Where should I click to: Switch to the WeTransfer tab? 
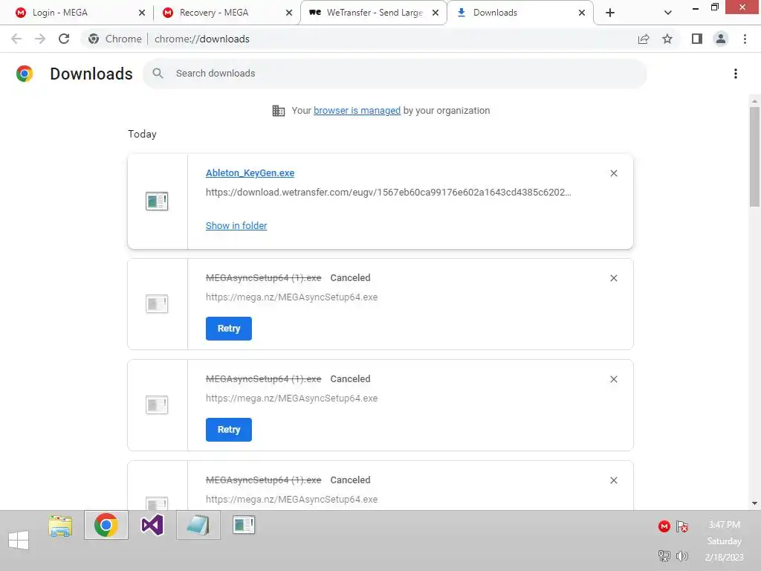click(x=373, y=13)
